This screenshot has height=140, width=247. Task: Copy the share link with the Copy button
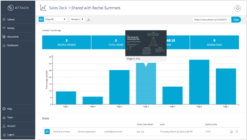click(x=236, y=20)
